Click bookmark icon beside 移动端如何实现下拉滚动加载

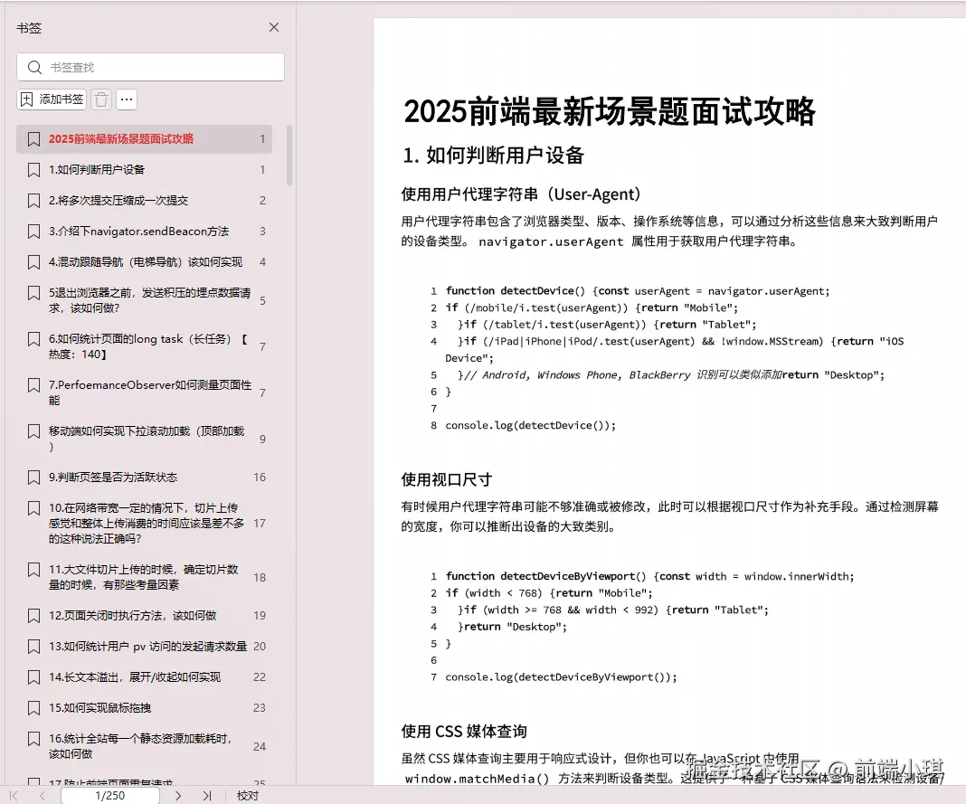click(x=33, y=432)
